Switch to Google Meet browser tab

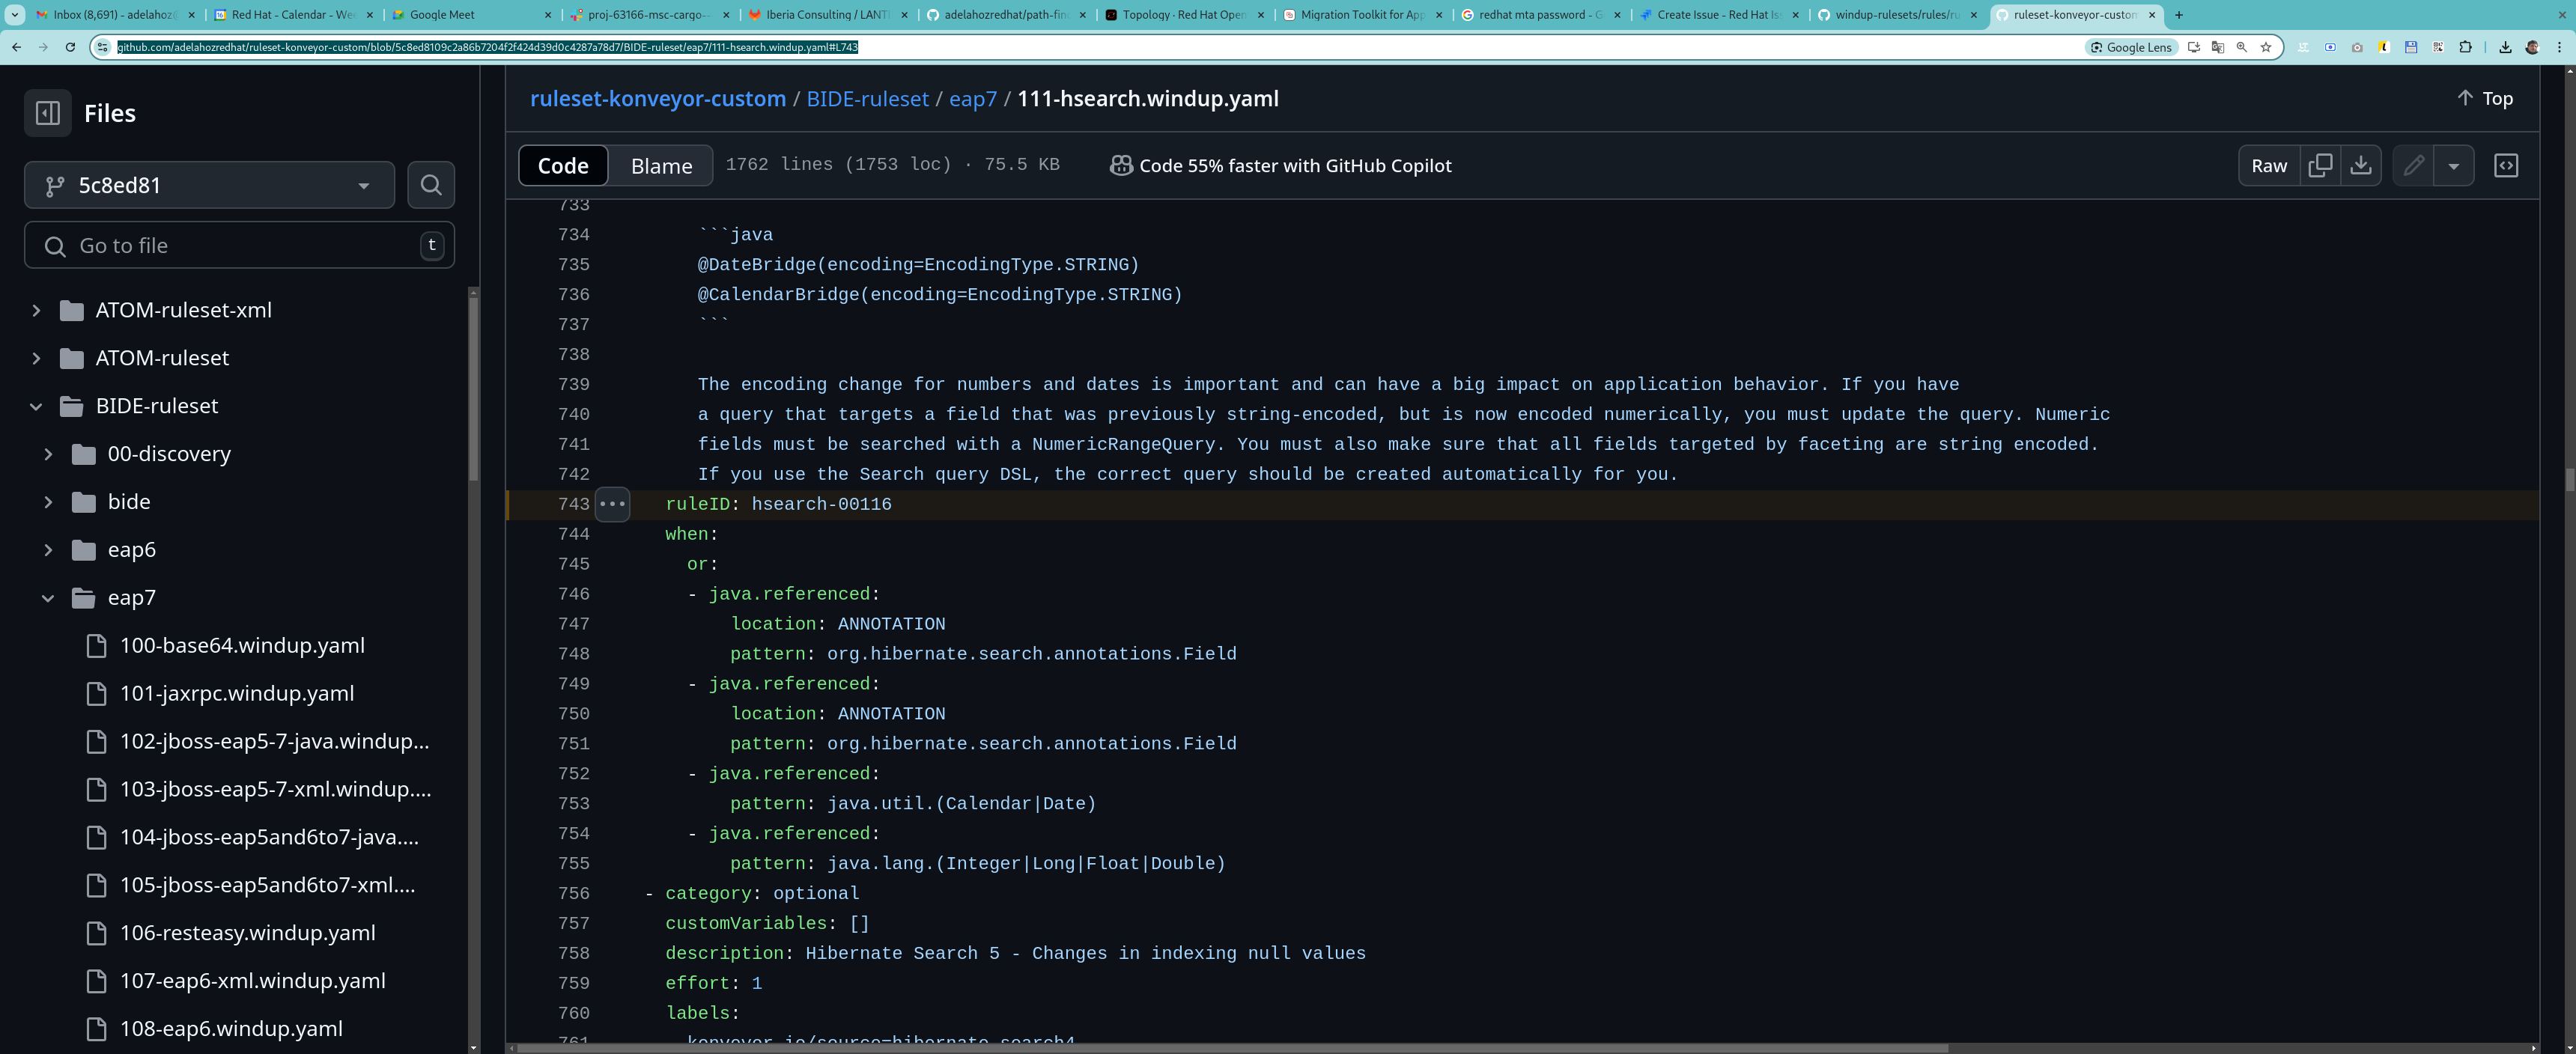470,15
